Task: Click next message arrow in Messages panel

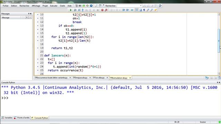Action: tap(30, 18)
